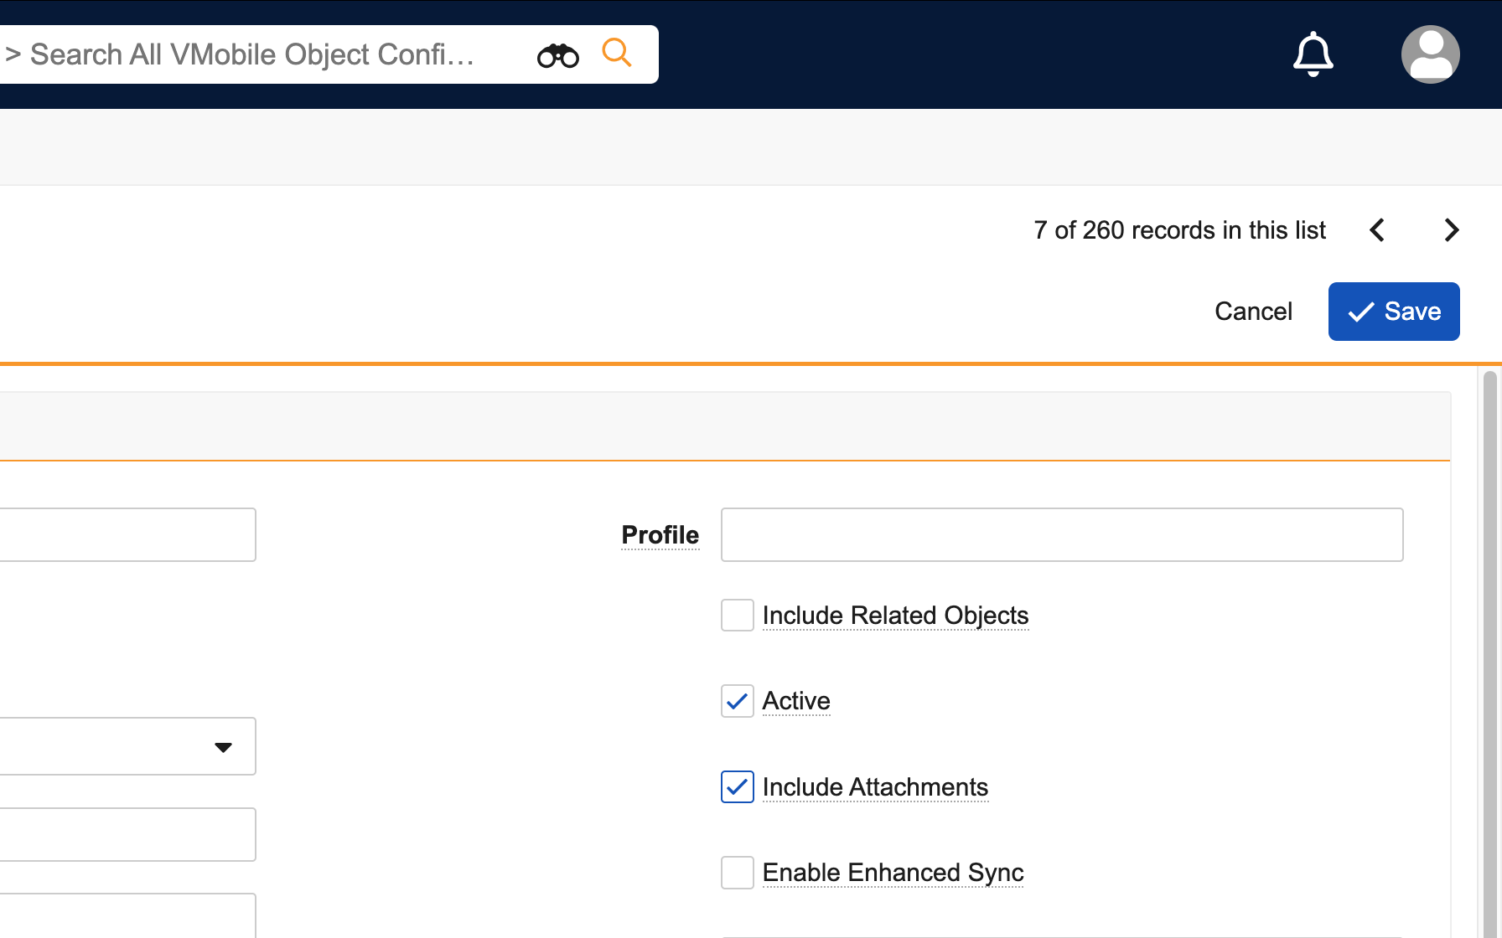Viewport: 1502px width, 938px height.
Task: Click the text field just below the dropdown
Action: (x=126, y=834)
